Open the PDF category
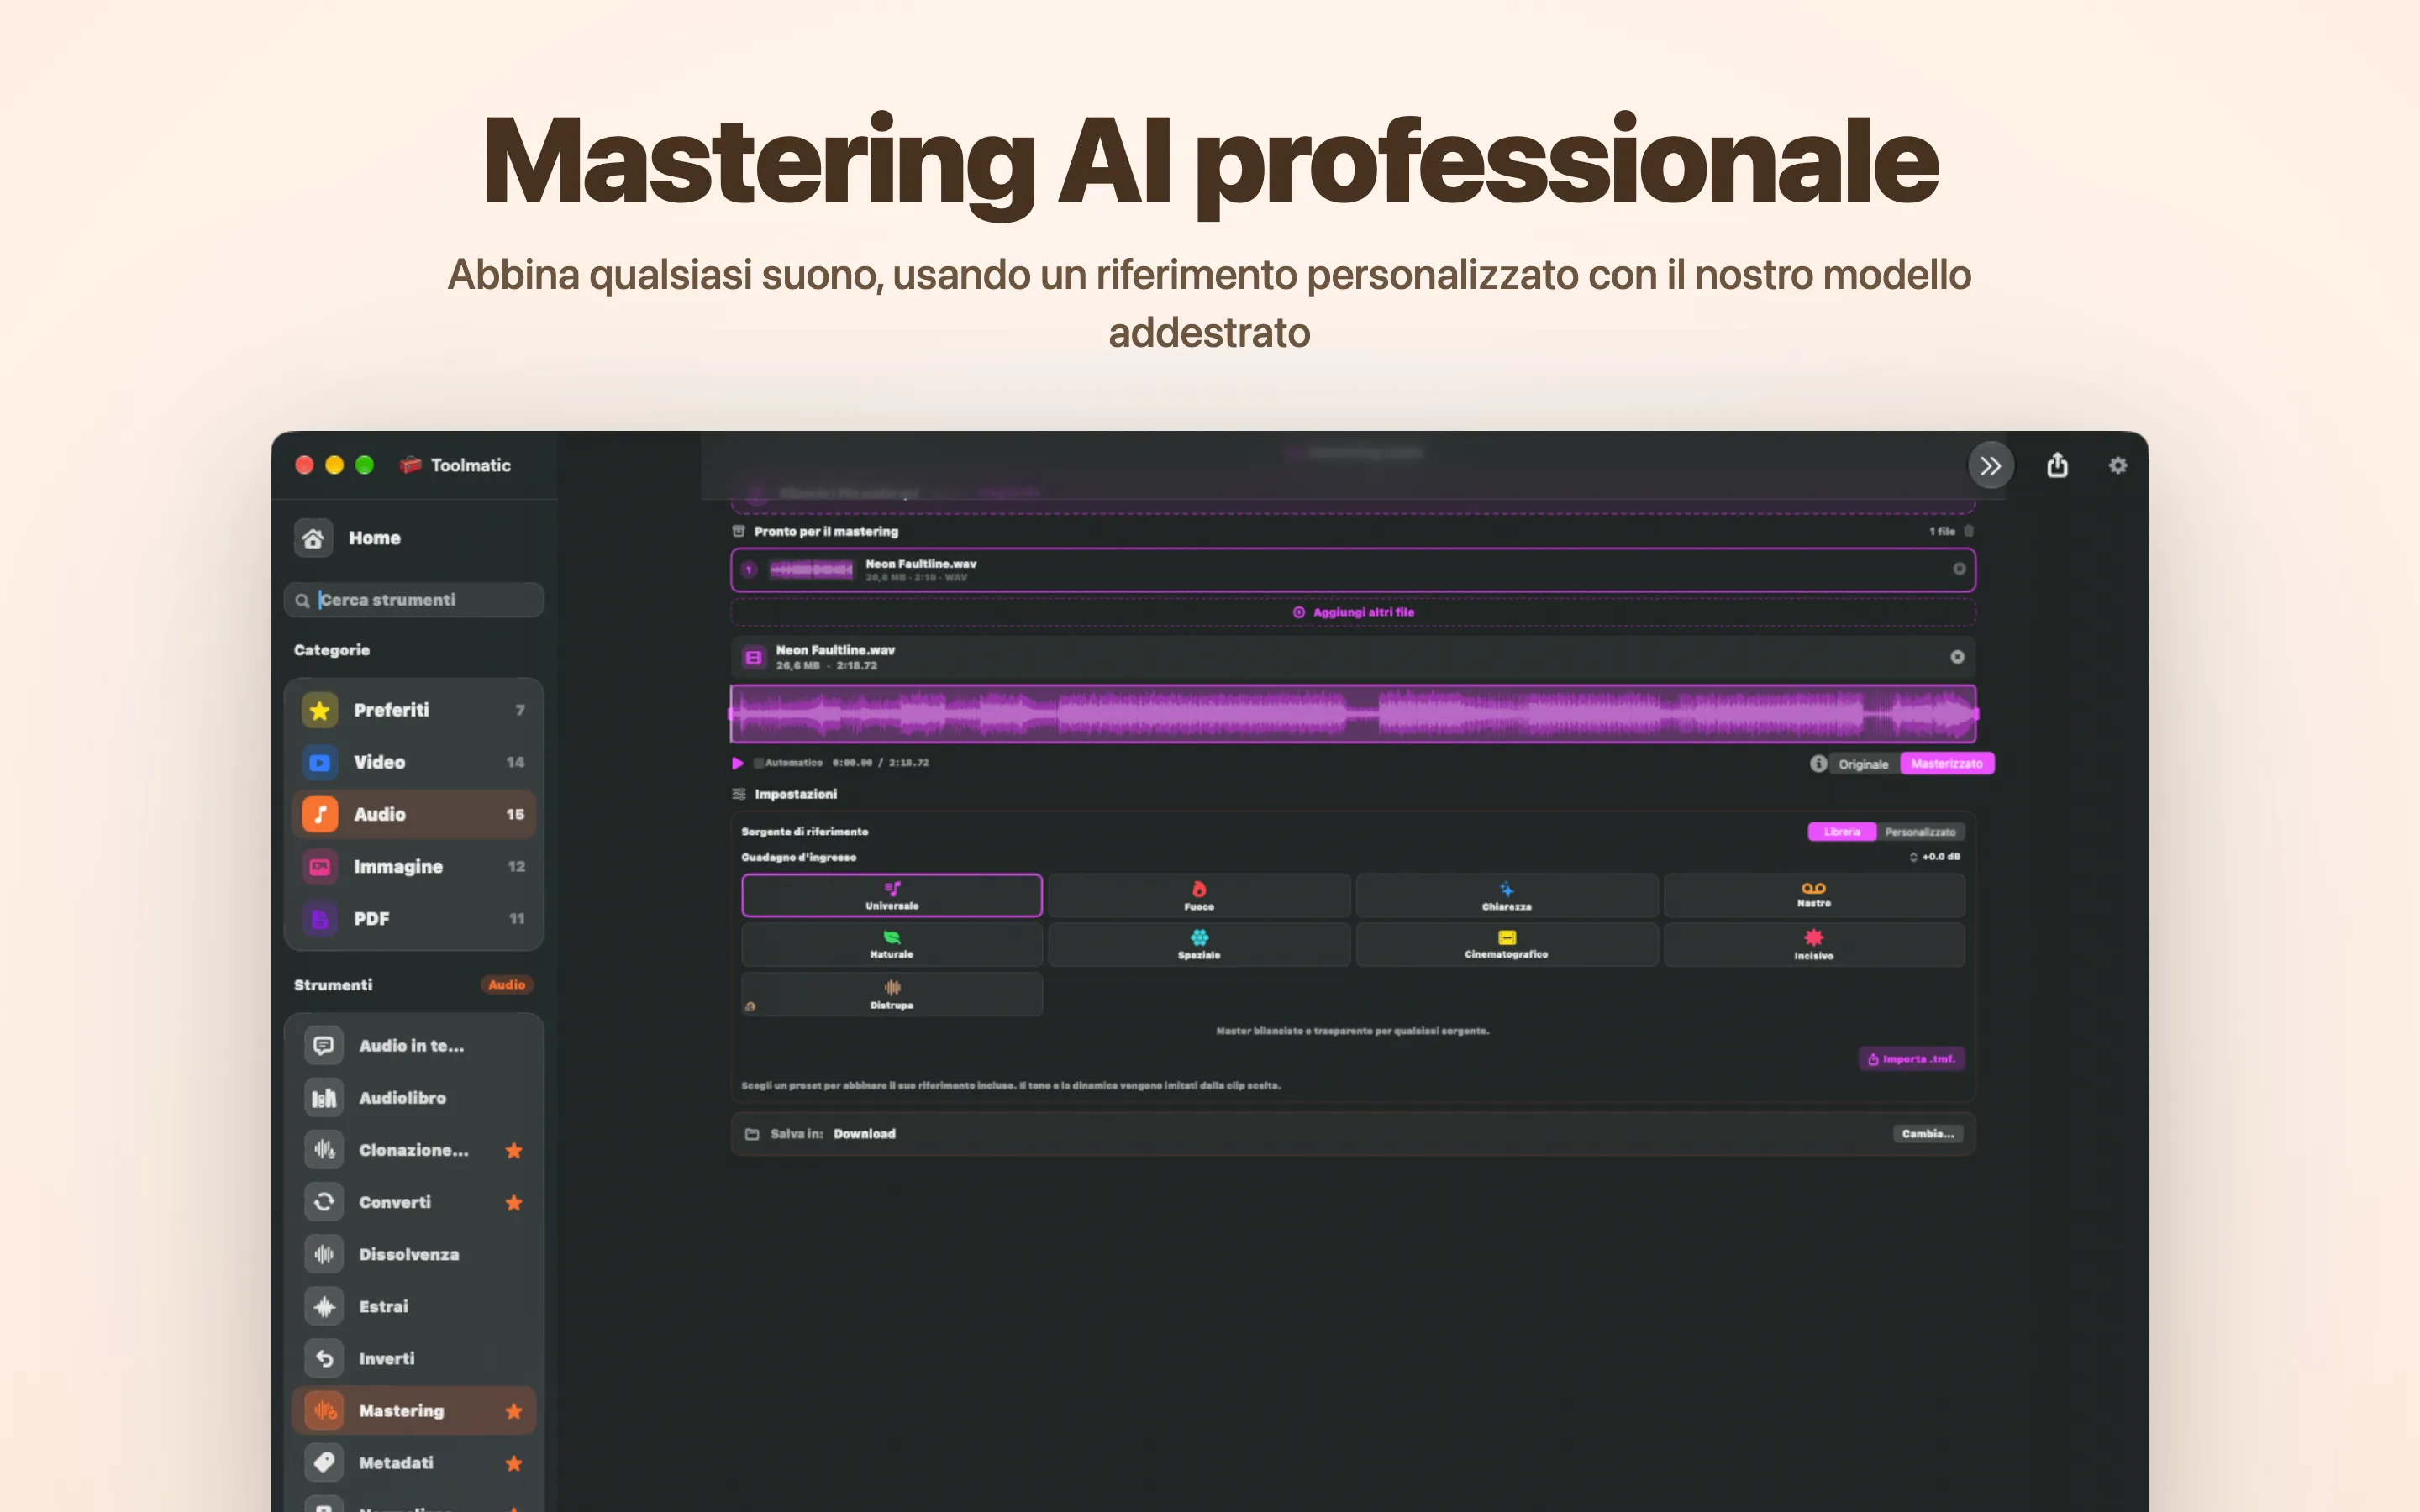Viewport: 2420px width, 1512px height. (x=414, y=918)
